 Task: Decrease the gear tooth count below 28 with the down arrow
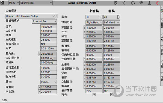(118, 18)
